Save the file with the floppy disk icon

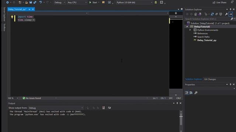[x=31, y=3]
